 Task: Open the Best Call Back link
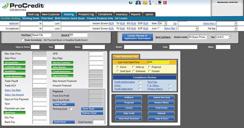(x=163, y=37)
